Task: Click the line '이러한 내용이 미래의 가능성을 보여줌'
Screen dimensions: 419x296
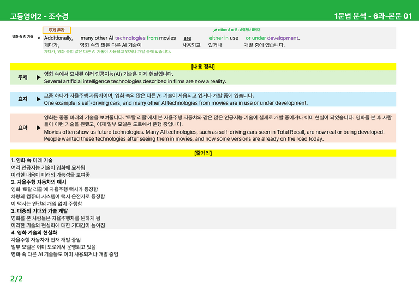Action: pyautogui.click(x=51, y=175)
